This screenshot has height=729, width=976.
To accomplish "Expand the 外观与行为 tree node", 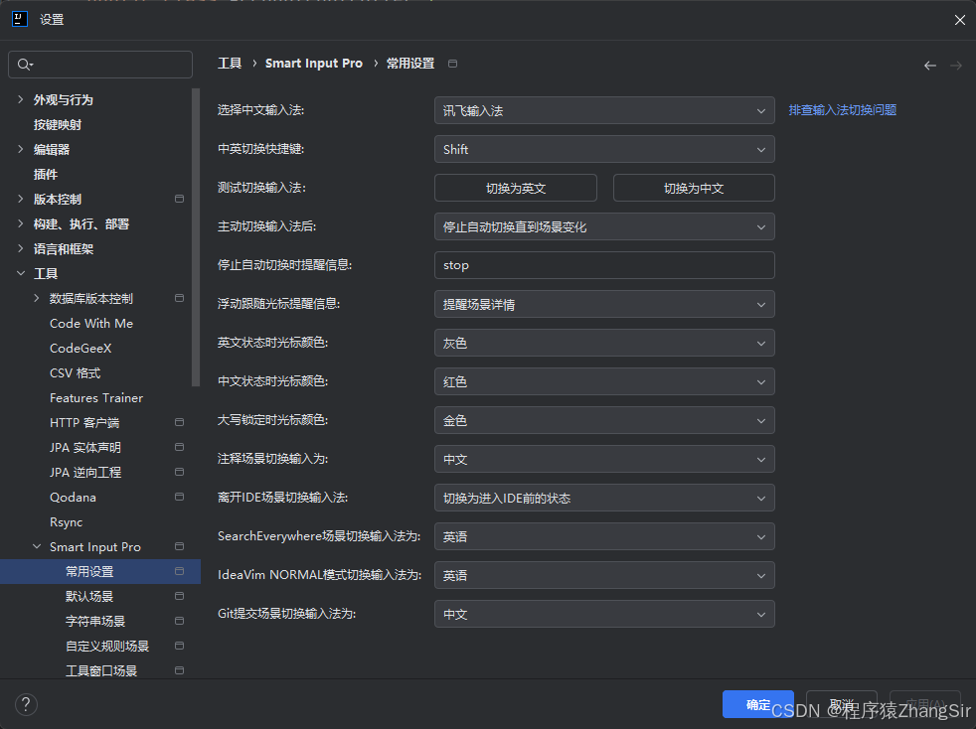I will pyautogui.click(x=21, y=99).
